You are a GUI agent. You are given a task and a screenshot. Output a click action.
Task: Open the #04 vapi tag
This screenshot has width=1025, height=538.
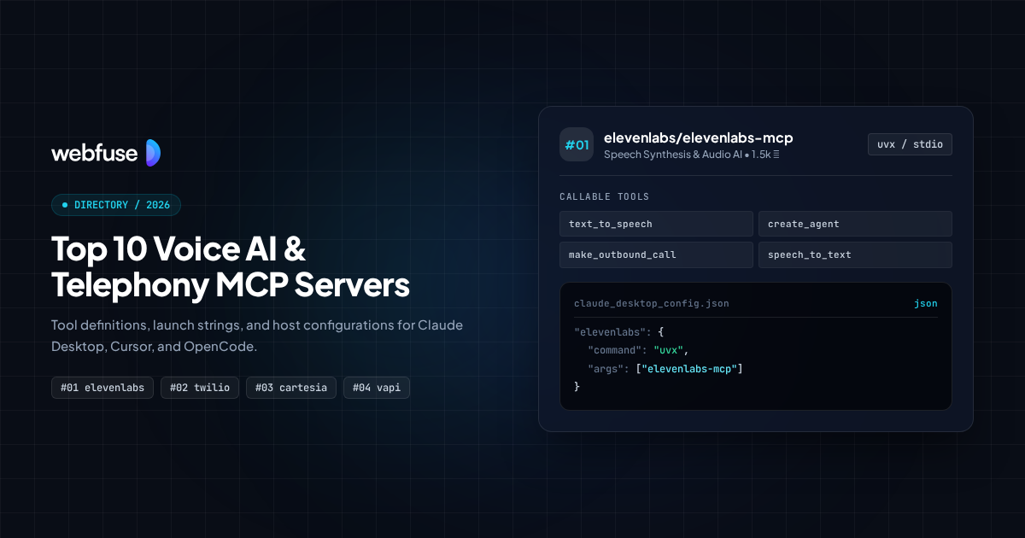click(377, 388)
